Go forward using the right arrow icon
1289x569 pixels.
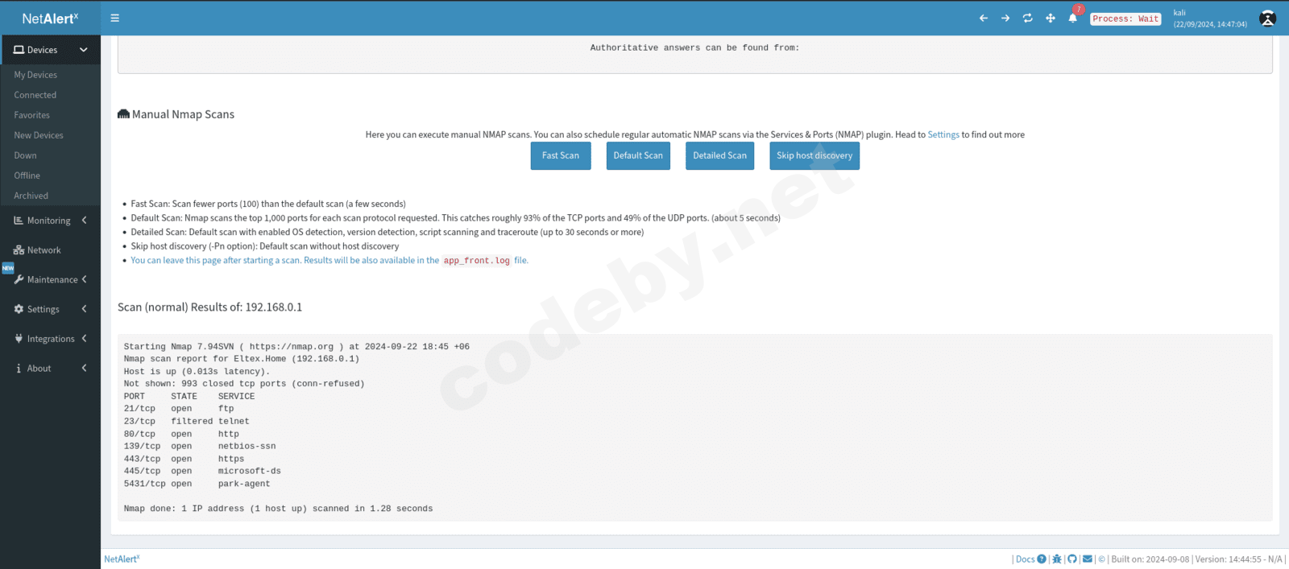[x=1005, y=18]
